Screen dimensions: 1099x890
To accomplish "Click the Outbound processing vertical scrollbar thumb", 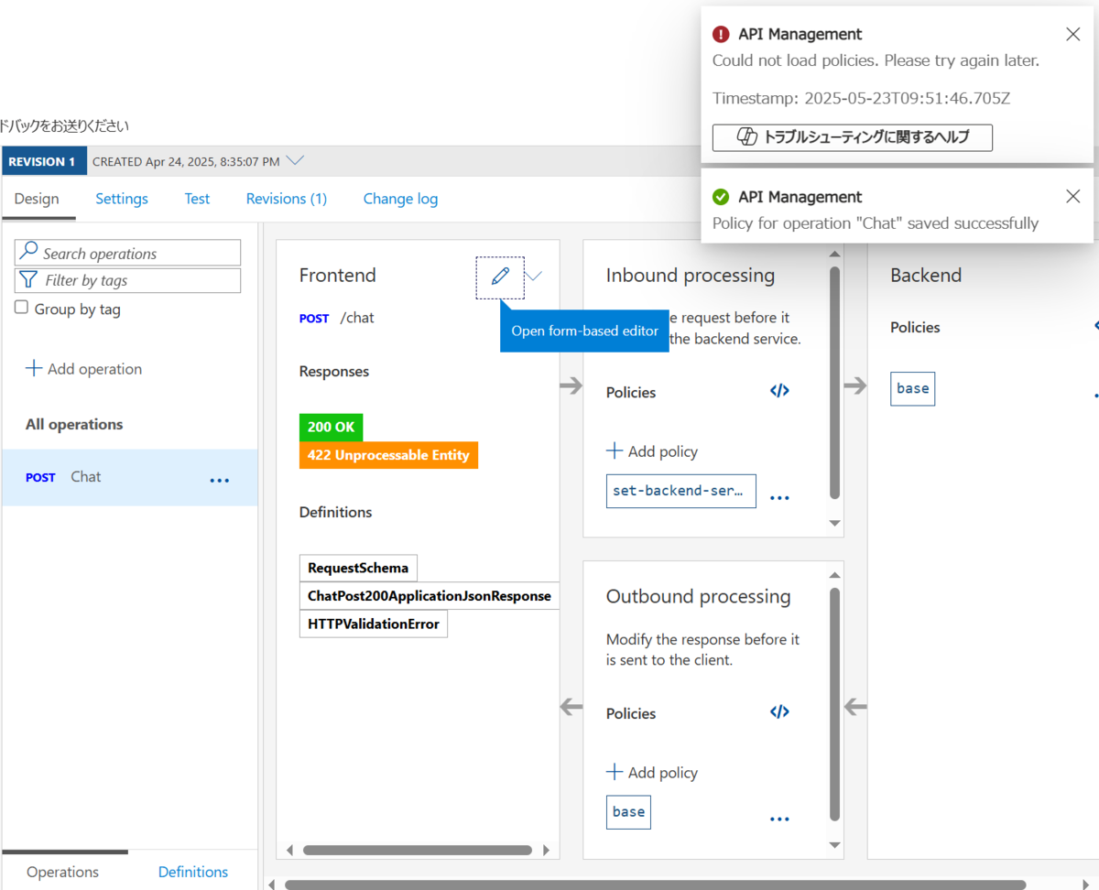I will click(x=834, y=704).
